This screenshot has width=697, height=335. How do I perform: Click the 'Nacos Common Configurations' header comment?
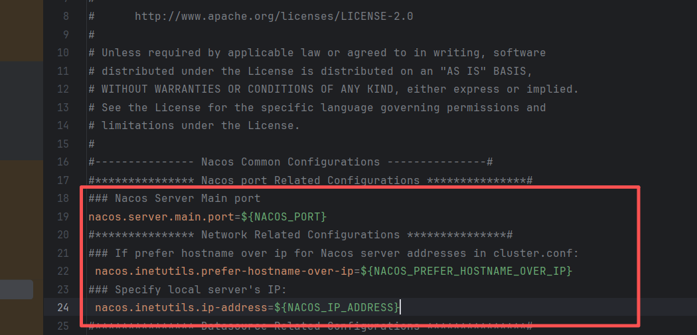pyautogui.click(x=290, y=162)
